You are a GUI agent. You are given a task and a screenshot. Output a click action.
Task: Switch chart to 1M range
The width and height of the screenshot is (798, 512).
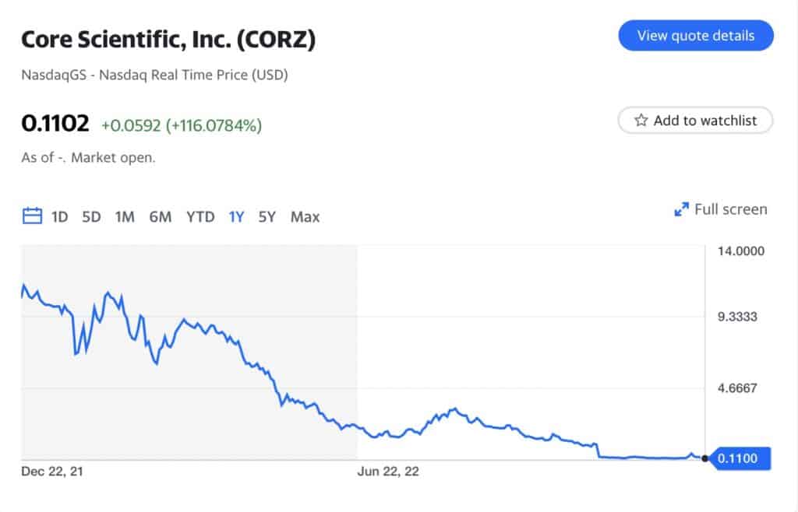click(x=125, y=217)
